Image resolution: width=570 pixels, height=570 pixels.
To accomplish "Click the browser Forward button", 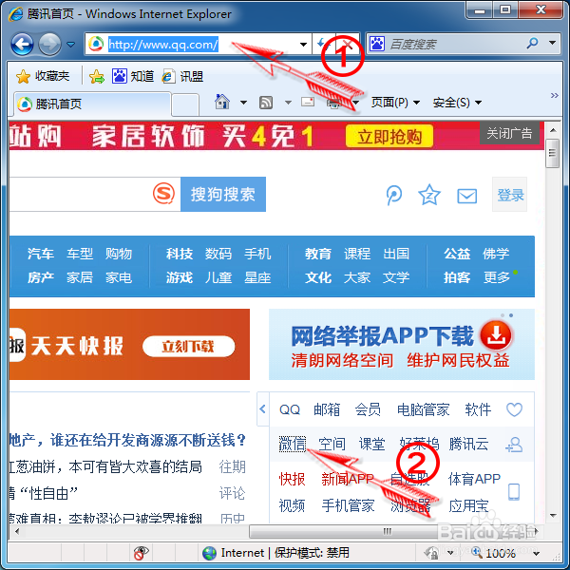I will pyautogui.click(x=49, y=45).
